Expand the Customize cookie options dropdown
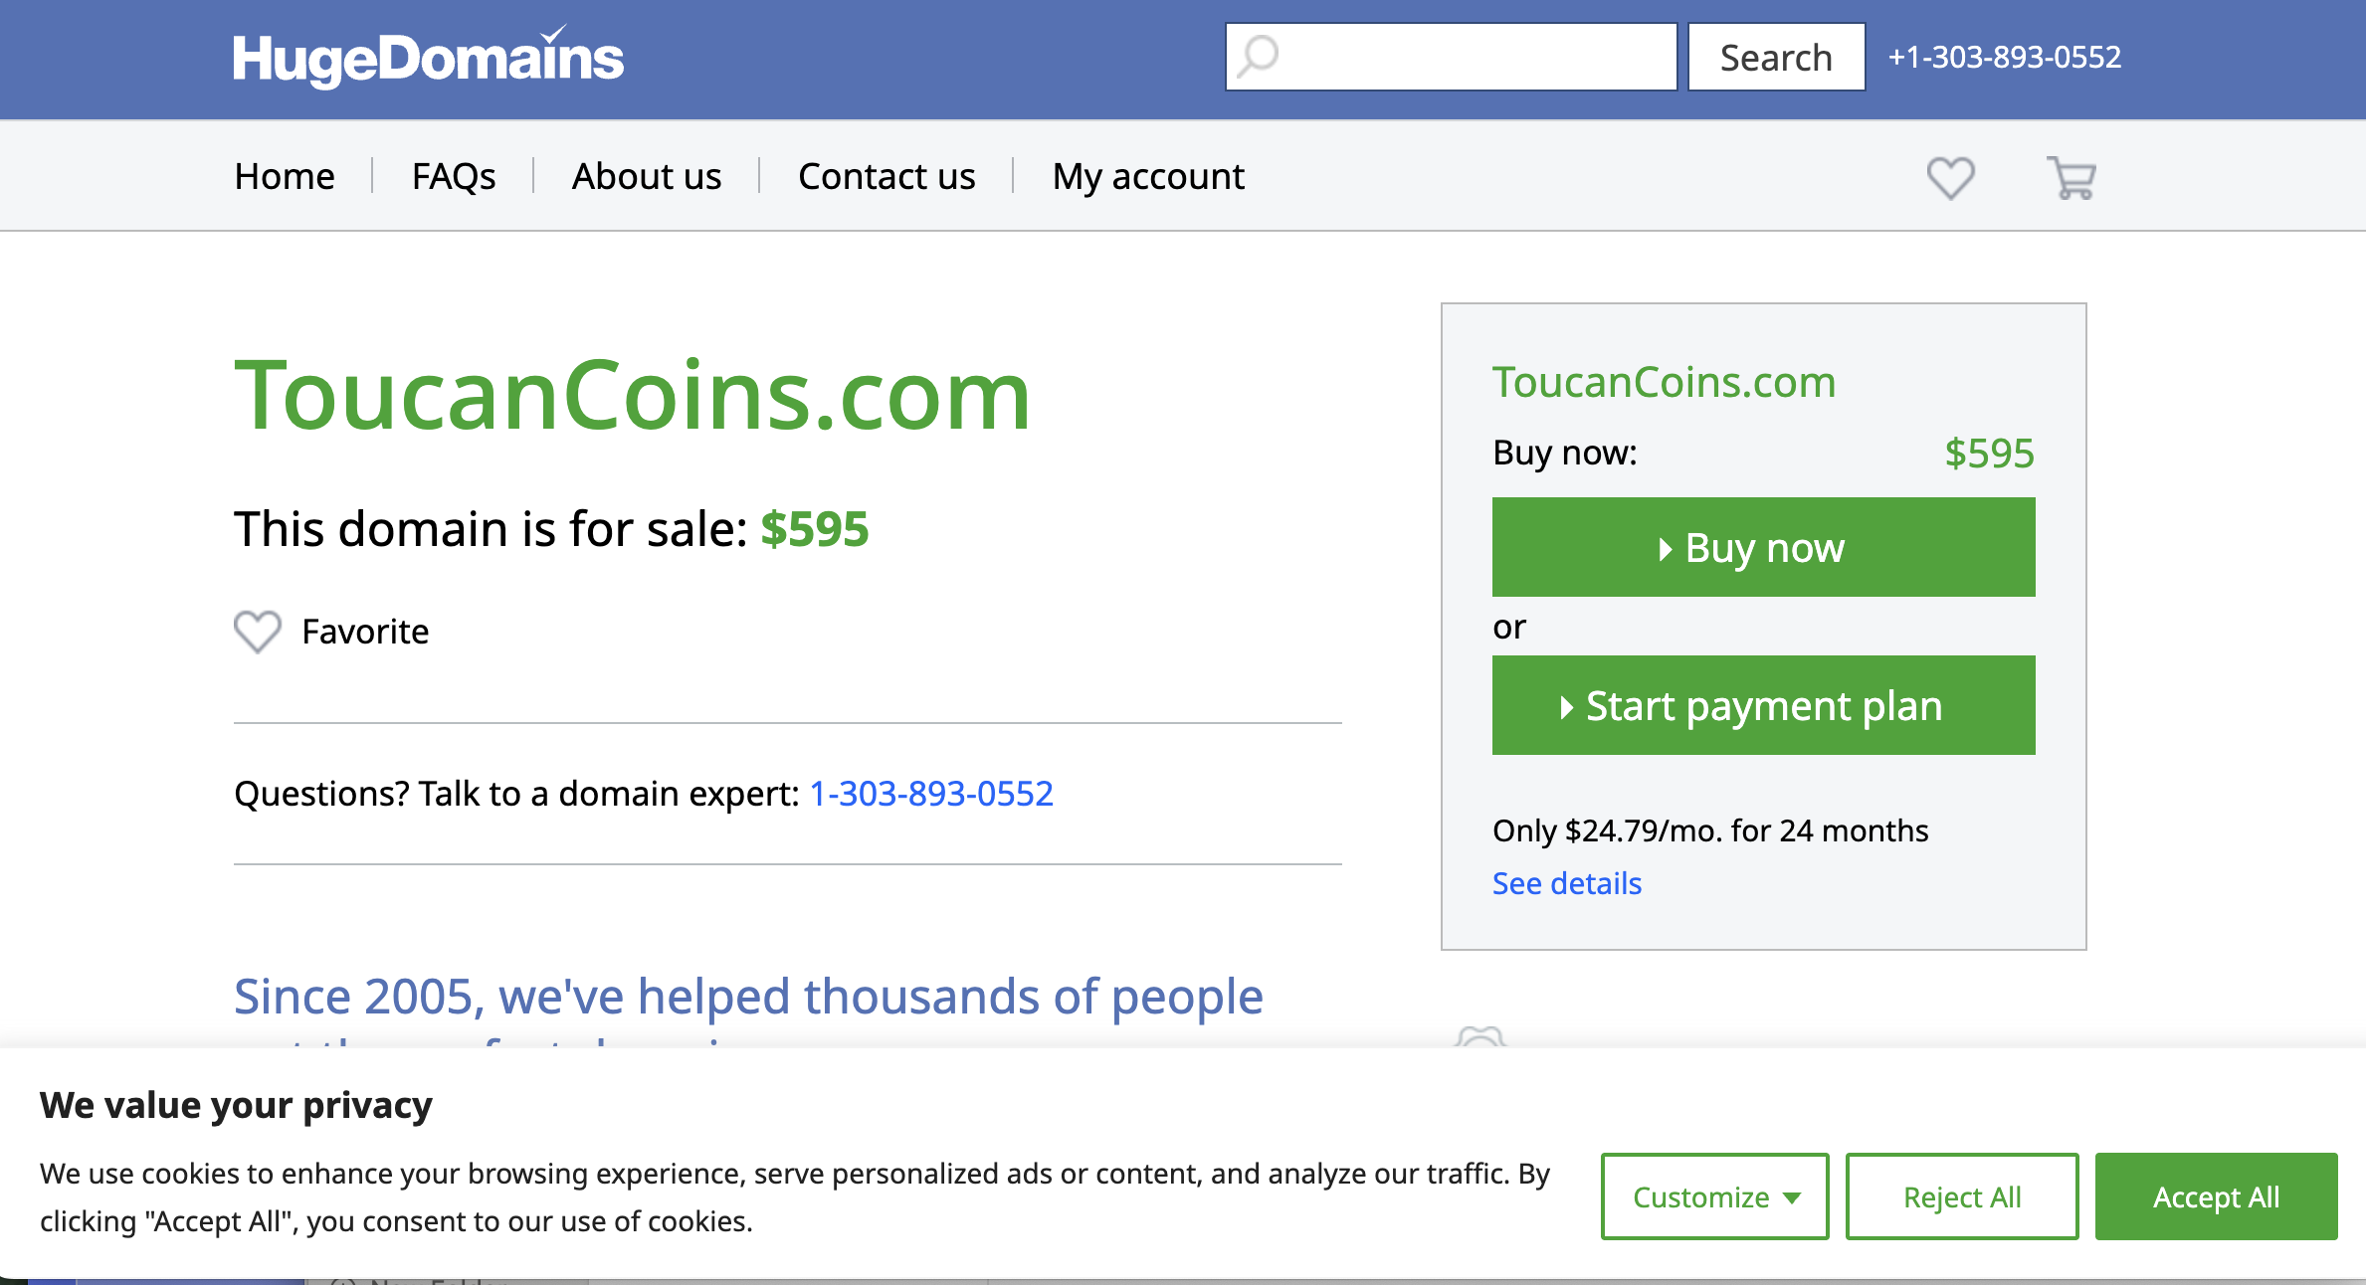2366x1285 pixels. (1714, 1196)
